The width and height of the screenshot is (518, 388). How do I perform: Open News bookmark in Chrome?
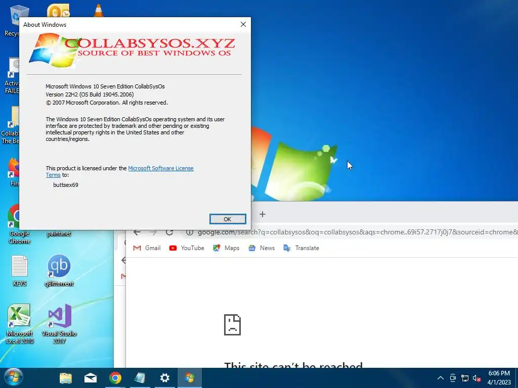(x=262, y=248)
